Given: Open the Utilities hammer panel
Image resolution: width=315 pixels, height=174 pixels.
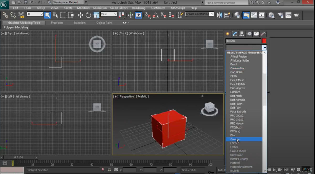Looking at the screenshot, I should 263,34.
